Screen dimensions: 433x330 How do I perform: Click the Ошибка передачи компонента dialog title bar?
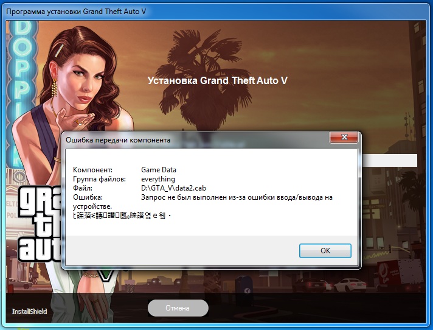tap(182, 139)
